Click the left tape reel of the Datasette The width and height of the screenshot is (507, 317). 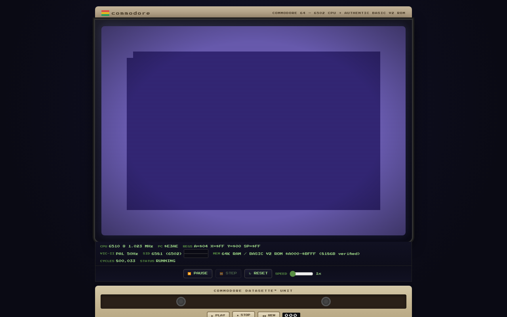point(181,302)
